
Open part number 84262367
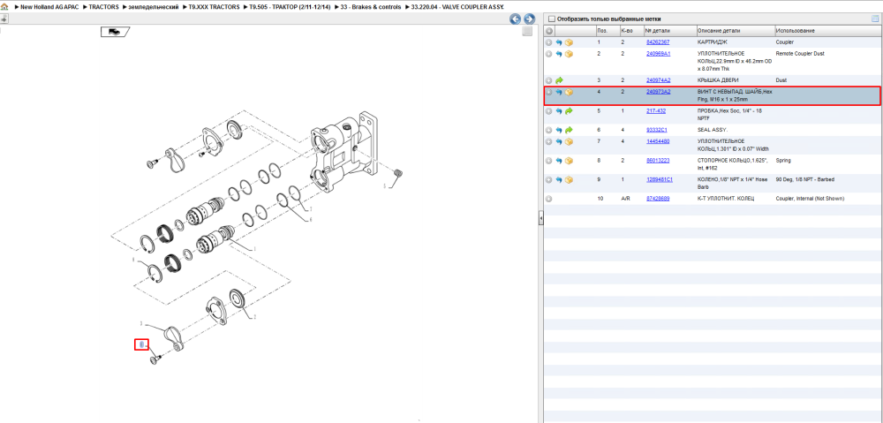coord(658,42)
